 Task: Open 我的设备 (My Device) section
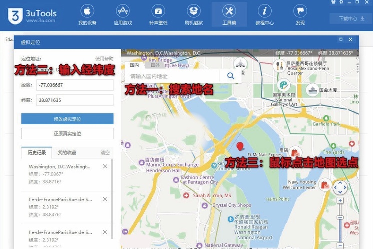[87, 15]
